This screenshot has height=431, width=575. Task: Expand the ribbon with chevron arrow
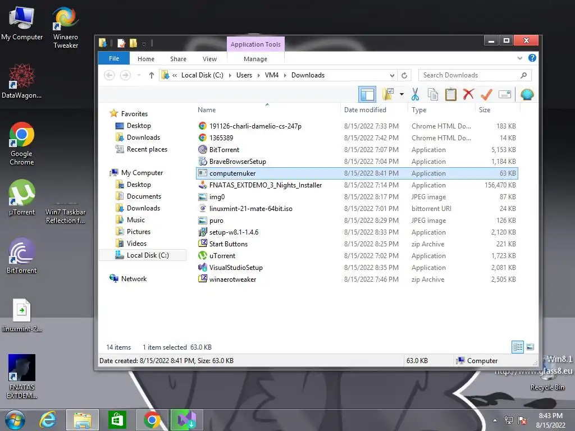[x=519, y=58]
